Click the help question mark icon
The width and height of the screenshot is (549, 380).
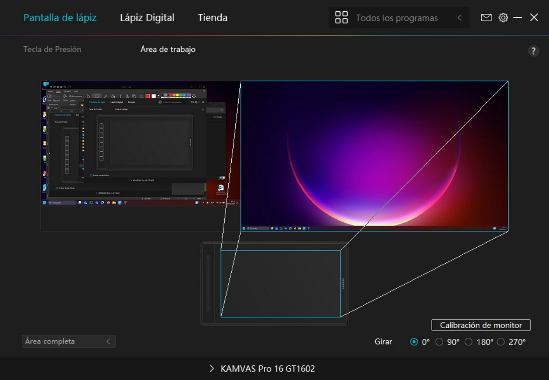tap(533, 51)
